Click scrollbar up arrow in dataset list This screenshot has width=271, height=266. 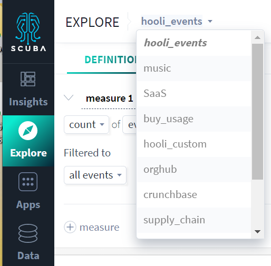(x=257, y=37)
